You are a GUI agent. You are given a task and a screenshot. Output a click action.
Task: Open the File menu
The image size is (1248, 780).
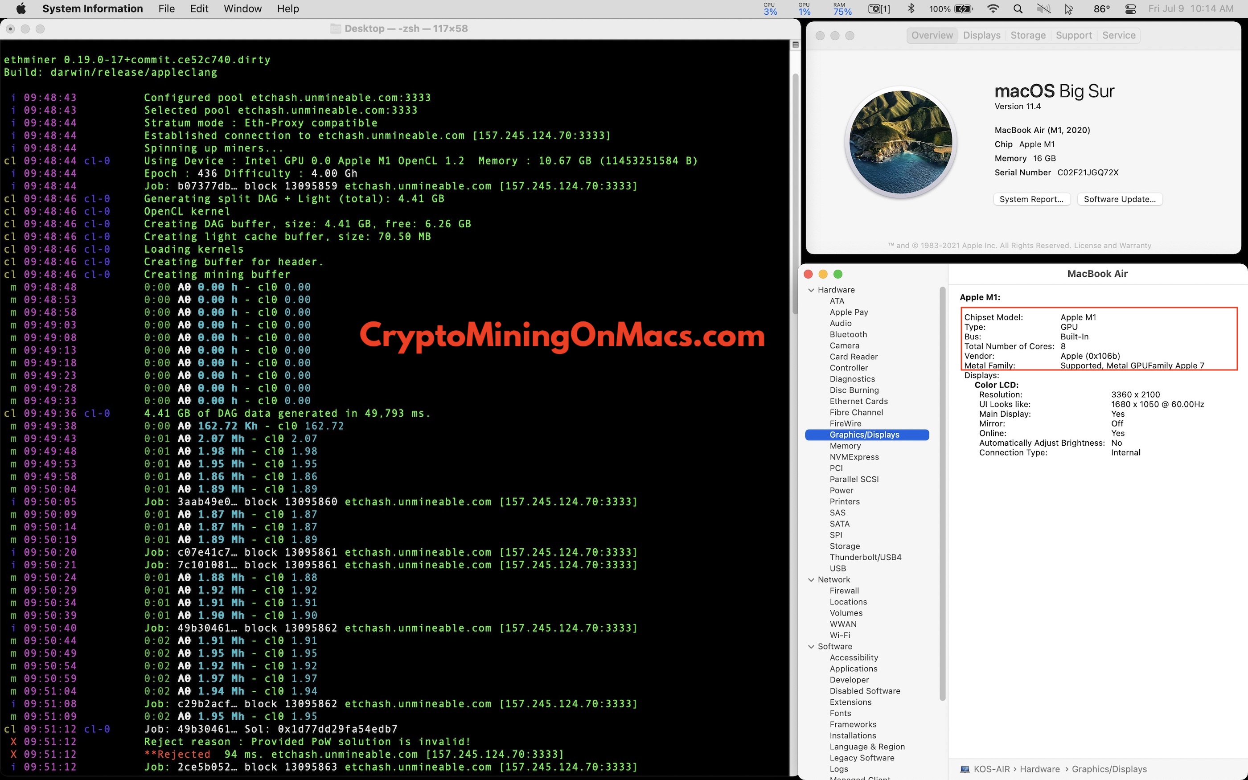(x=167, y=9)
